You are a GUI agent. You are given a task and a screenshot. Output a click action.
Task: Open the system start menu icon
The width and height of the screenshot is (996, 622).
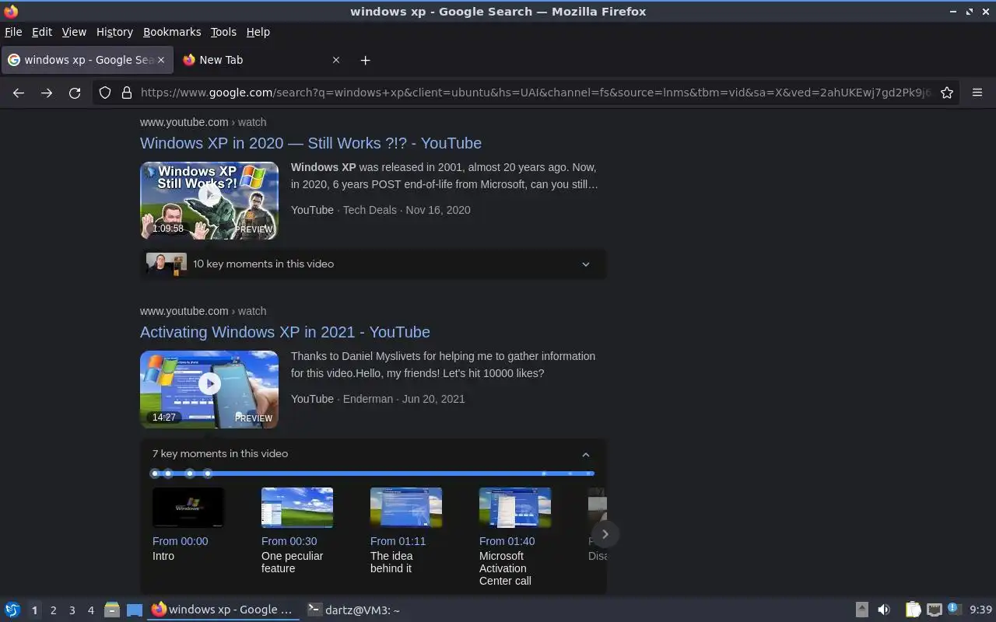click(x=12, y=610)
